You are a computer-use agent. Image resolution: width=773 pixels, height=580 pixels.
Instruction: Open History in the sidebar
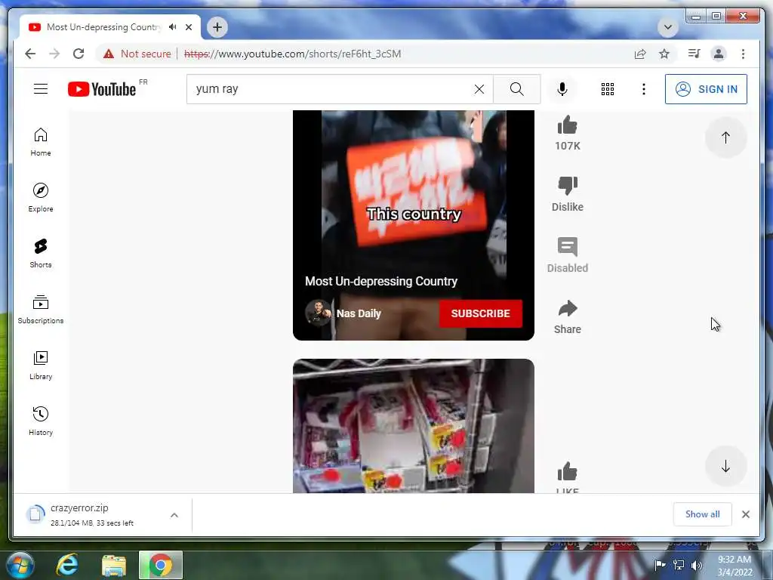click(x=41, y=421)
